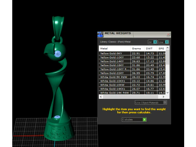Select the White Gold:10KX1 row
This screenshot has width=196, height=147.
coord(132,81)
